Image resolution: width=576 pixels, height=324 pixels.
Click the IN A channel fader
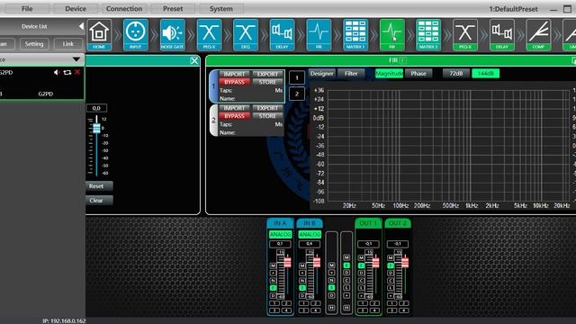[287, 262]
